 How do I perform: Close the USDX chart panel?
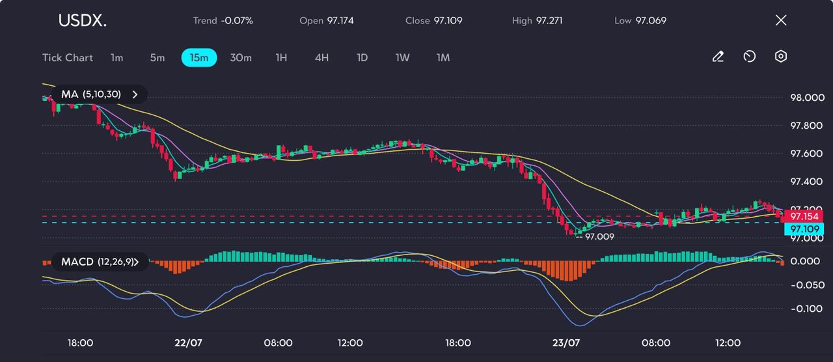coord(781,20)
